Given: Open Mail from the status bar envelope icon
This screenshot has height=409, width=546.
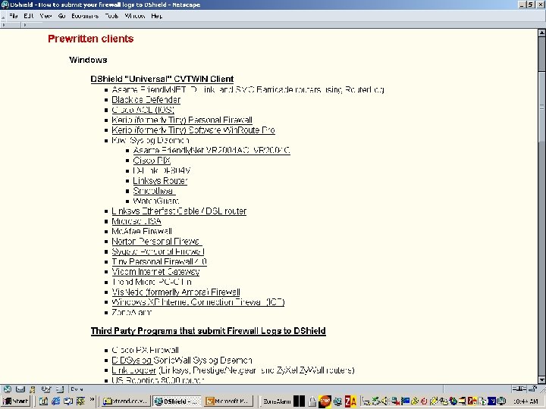Looking at the screenshot, I should (x=20, y=389).
